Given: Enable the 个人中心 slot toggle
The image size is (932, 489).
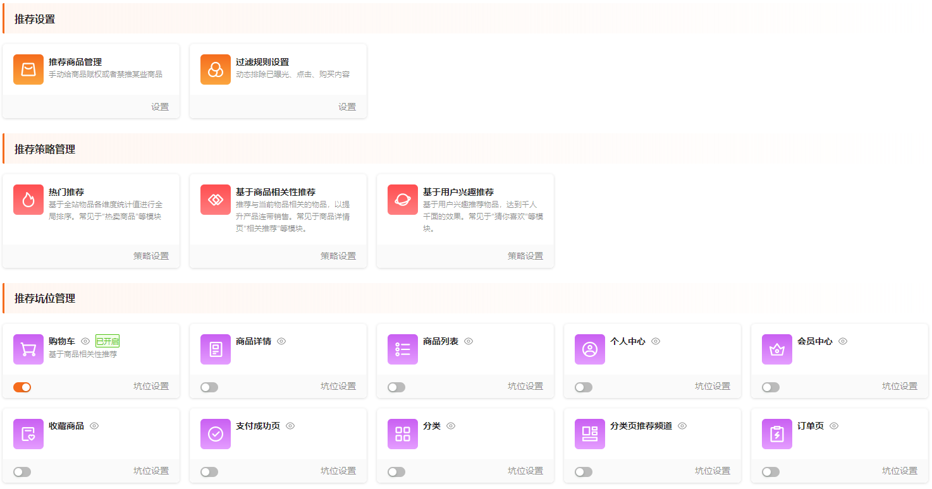Looking at the screenshot, I should tap(584, 387).
